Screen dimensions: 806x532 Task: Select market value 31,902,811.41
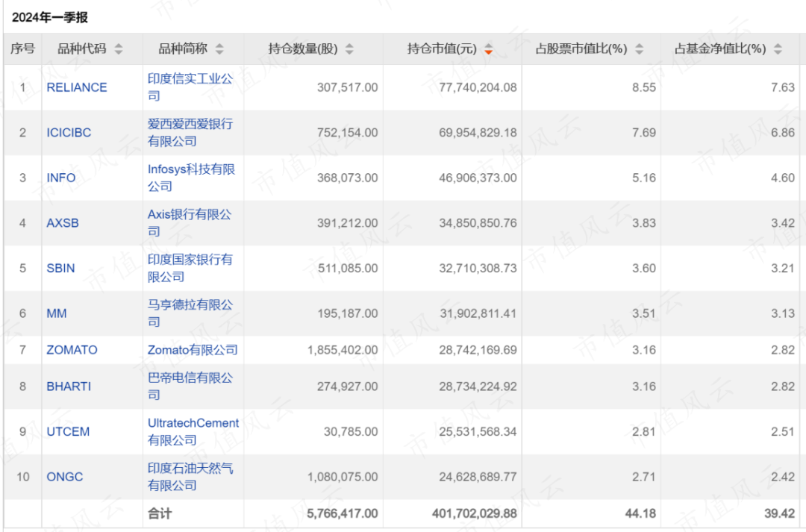[x=478, y=313]
